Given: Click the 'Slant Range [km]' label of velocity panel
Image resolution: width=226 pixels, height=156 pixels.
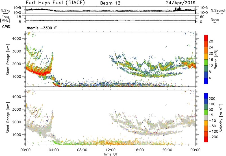Looking at the screenshot, I should click(x=8, y=118).
